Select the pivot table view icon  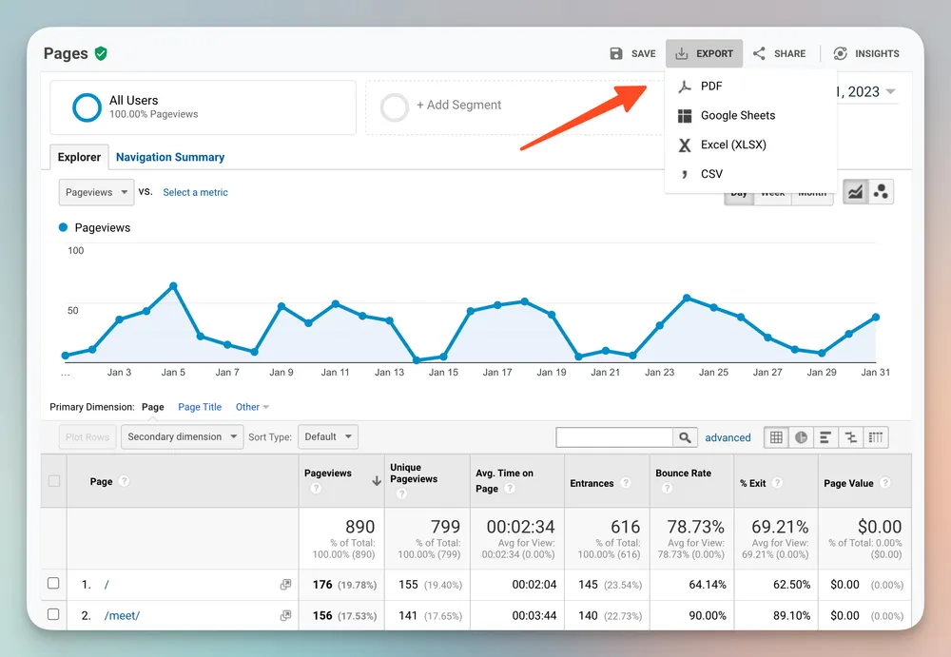click(876, 437)
